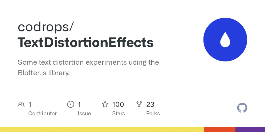265x132 pixels.
Task: Click the 100 stars count
Action: coord(118,105)
